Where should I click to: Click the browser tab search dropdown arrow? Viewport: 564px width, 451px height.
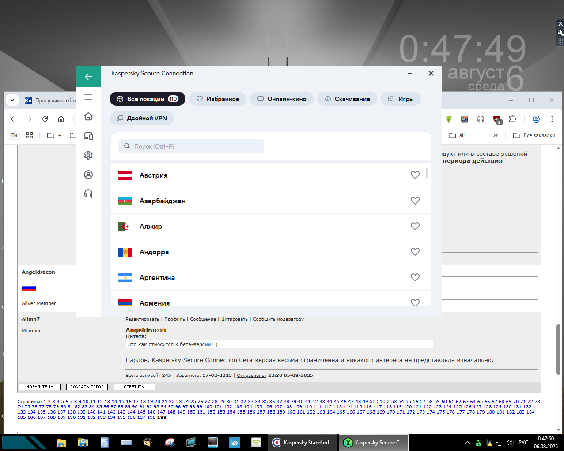[x=12, y=100]
